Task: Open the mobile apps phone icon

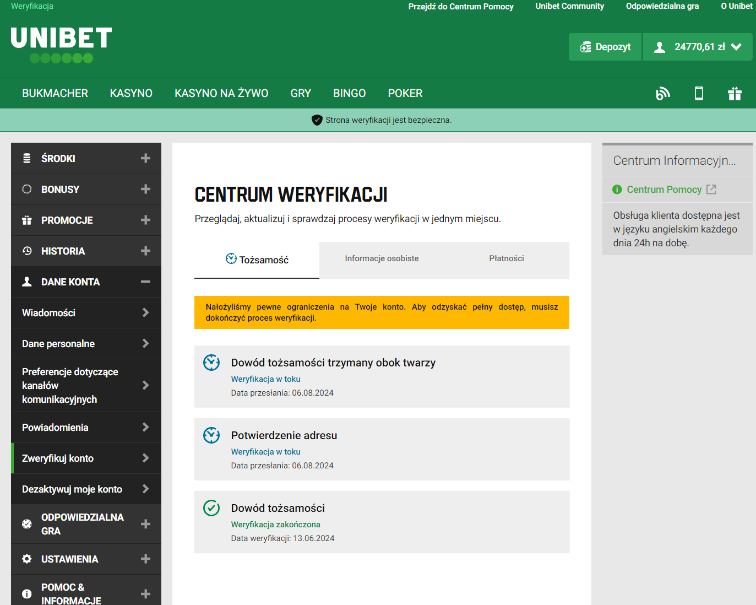Action: point(699,94)
